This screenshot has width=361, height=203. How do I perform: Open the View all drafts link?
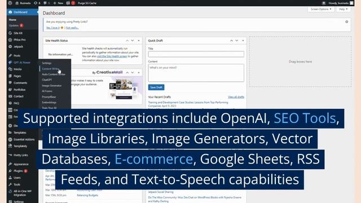[236, 97]
